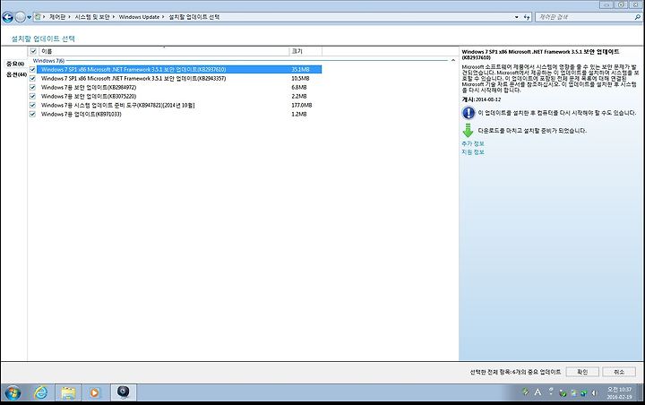645x405 pixels.
Task: Uncheck KB2937610 update checkbox
Action: pyautogui.click(x=32, y=69)
